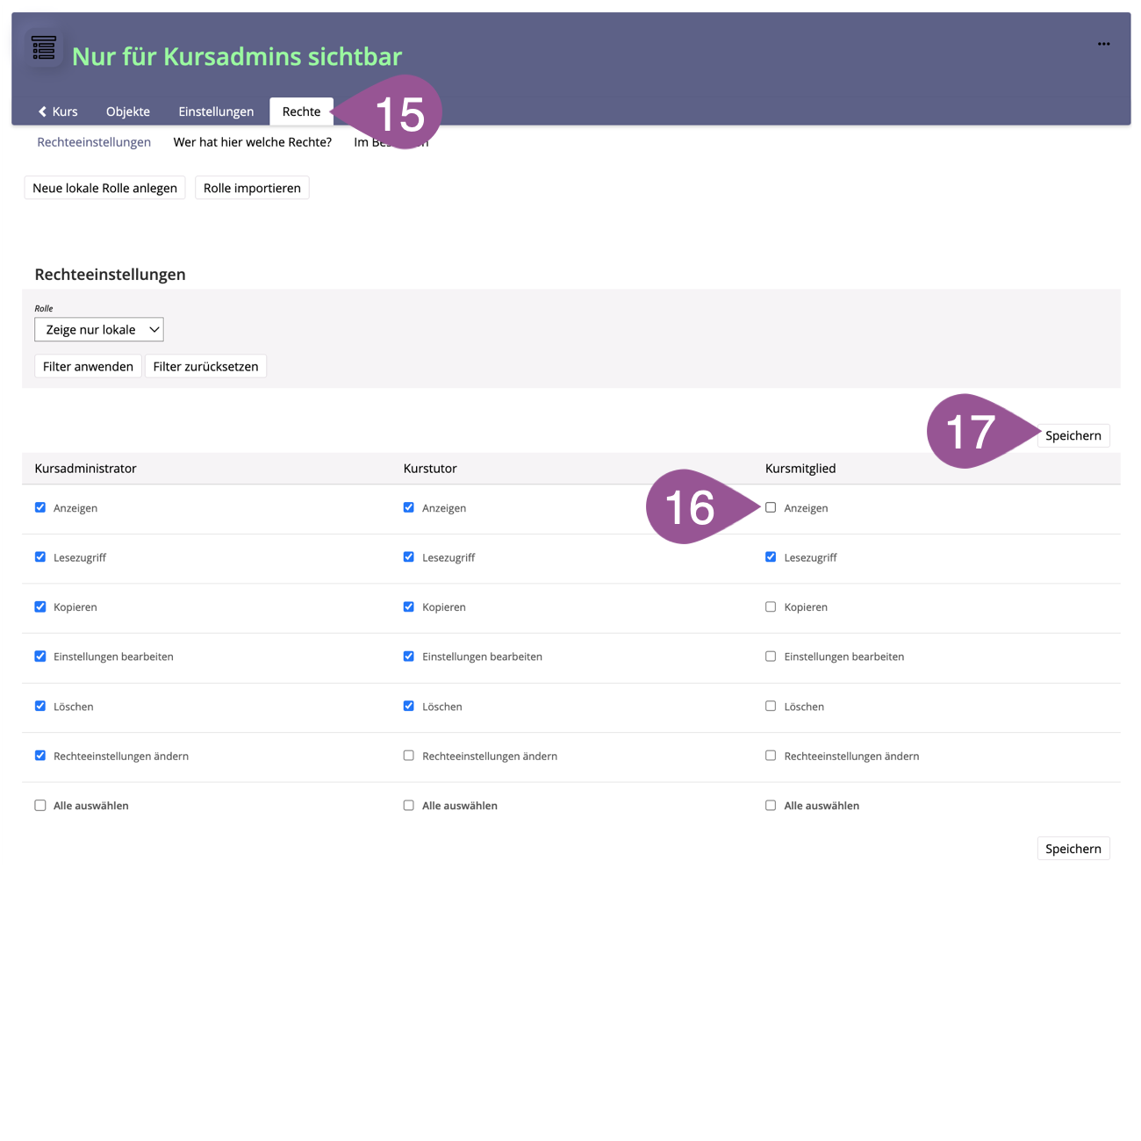1141x1141 pixels.
Task: Switch to the Objekte tab
Action: click(128, 111)
